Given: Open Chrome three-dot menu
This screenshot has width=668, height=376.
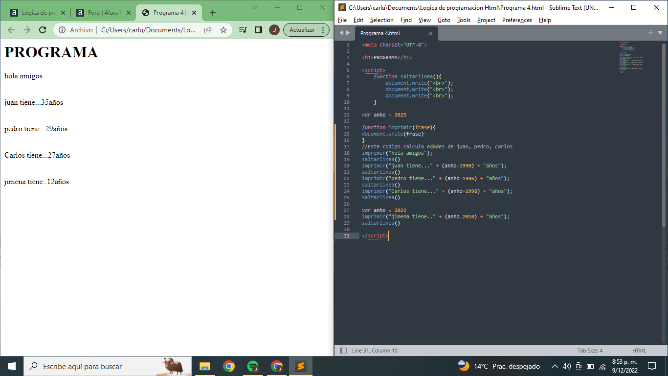Looking at the screenshot, I should pos(324,30).
